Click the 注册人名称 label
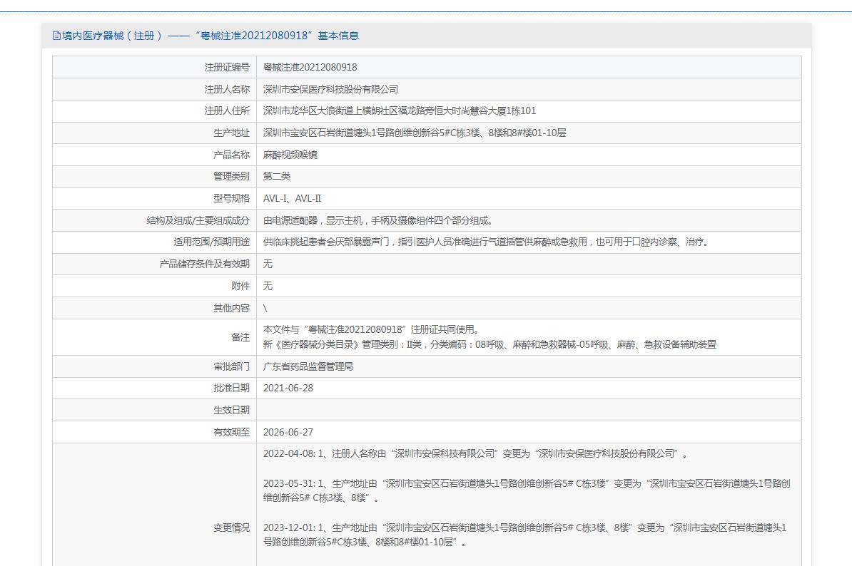This screenshot has height=566, width=852. (x=227, y=89)
